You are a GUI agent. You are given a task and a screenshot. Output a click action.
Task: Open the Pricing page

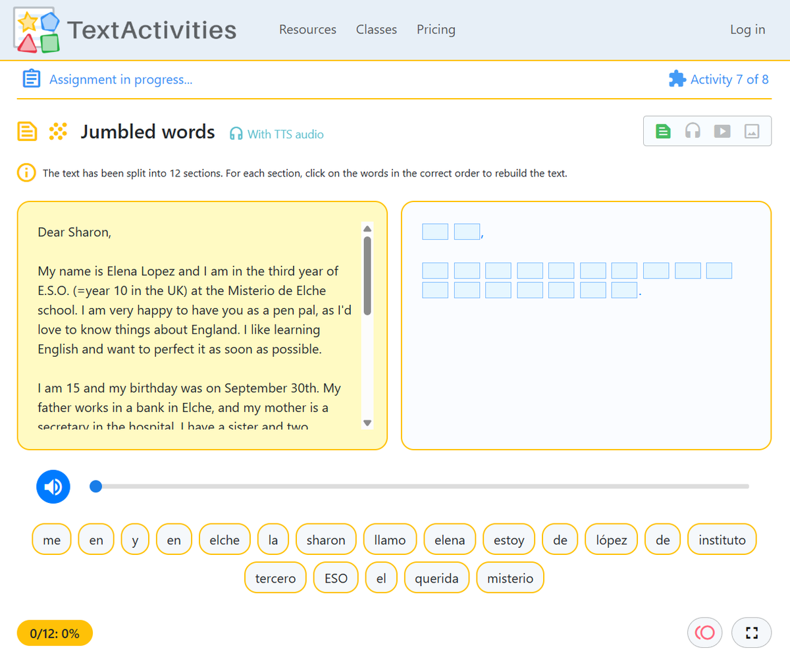[x=436, y=30]
